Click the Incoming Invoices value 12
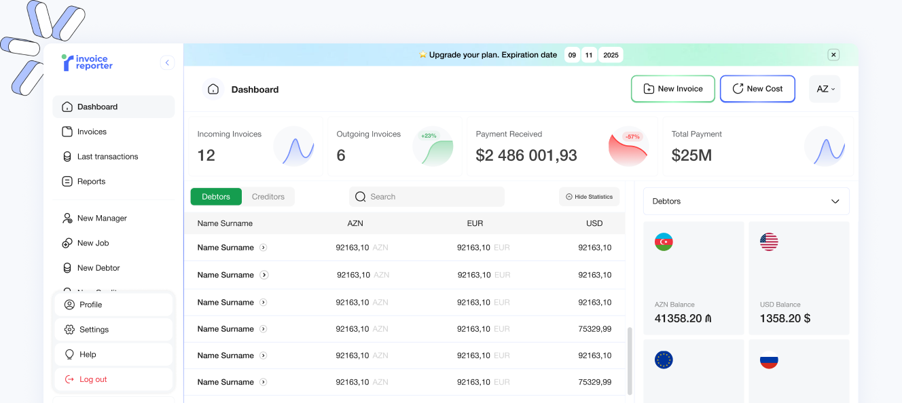Viewport: 902px width, 403px height. point(206,155)
